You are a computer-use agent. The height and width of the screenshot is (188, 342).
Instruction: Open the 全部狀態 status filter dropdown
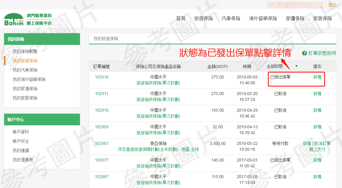[x=282, y=66]
